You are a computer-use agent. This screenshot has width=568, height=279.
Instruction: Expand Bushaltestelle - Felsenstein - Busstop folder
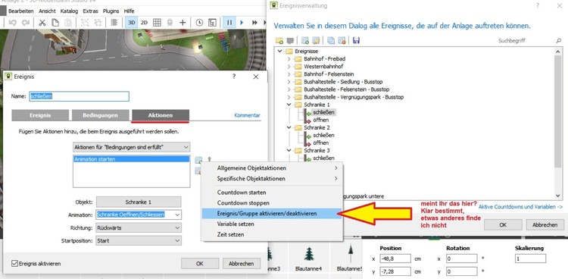[x=289, y=89]
